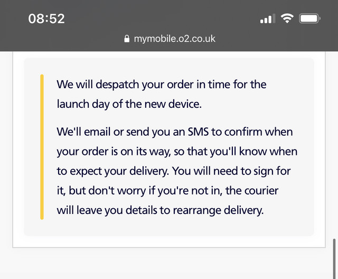
Task: Click 'You will need to sign for' sentence
Action: (231, 171)
